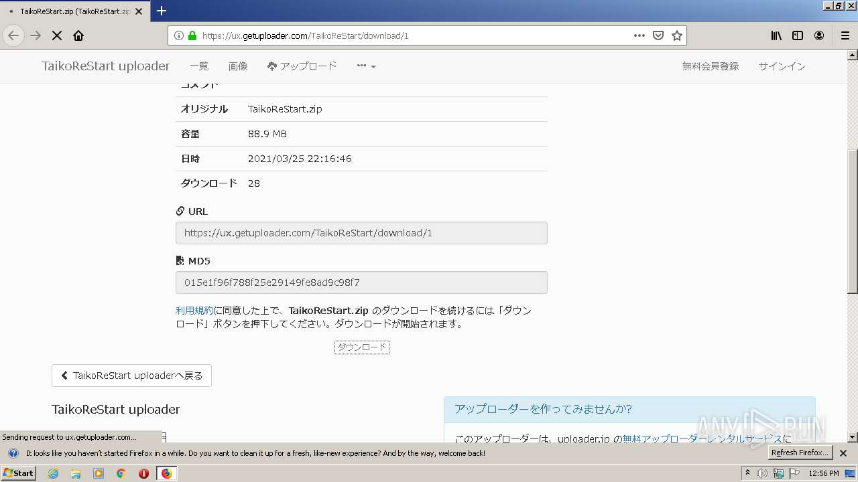Open Firefox account icon
858x482 pixels.
pyautogui.click(x=819, y=35)
